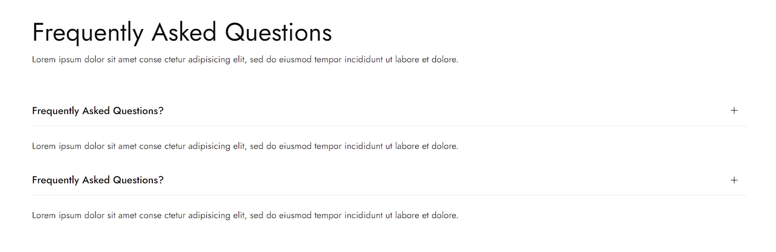Click the plus icon of the first FAQ item
The image size is (776, 252).
[734, 110]
